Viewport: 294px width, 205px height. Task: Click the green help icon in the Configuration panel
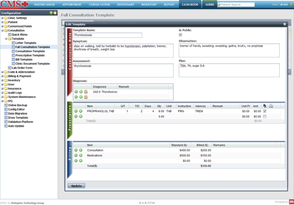coord(51,13)
